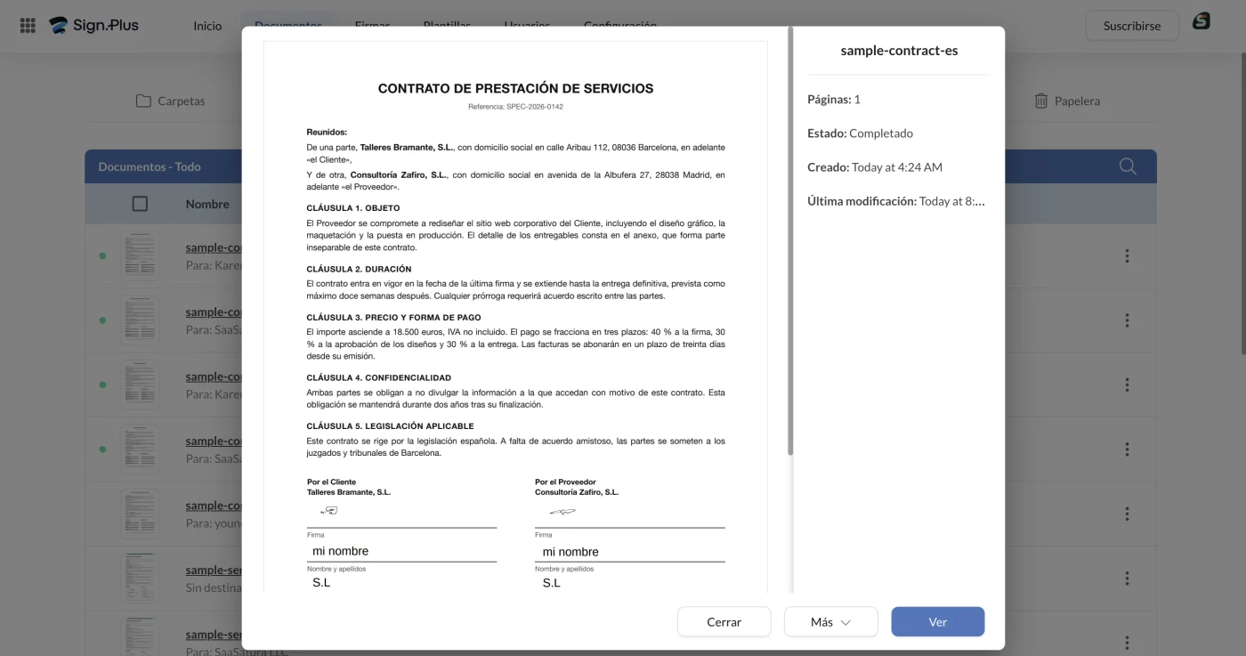Open Carpetas folder view

(x=170, y=101)
